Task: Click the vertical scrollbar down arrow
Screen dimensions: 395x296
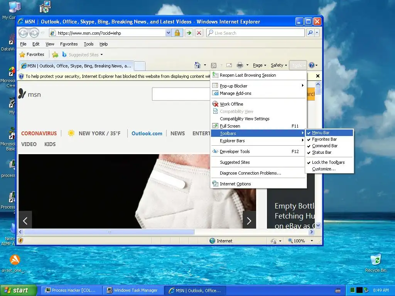Action: tap(318, 225)
